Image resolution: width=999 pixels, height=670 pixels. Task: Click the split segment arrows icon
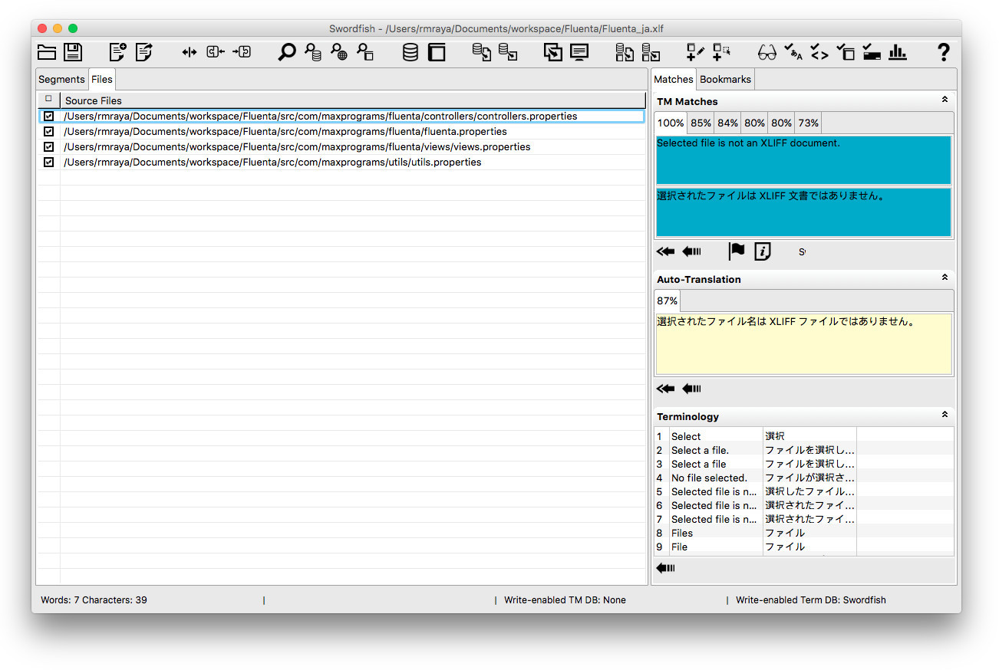pyautogui.click(x=190, y=52)
